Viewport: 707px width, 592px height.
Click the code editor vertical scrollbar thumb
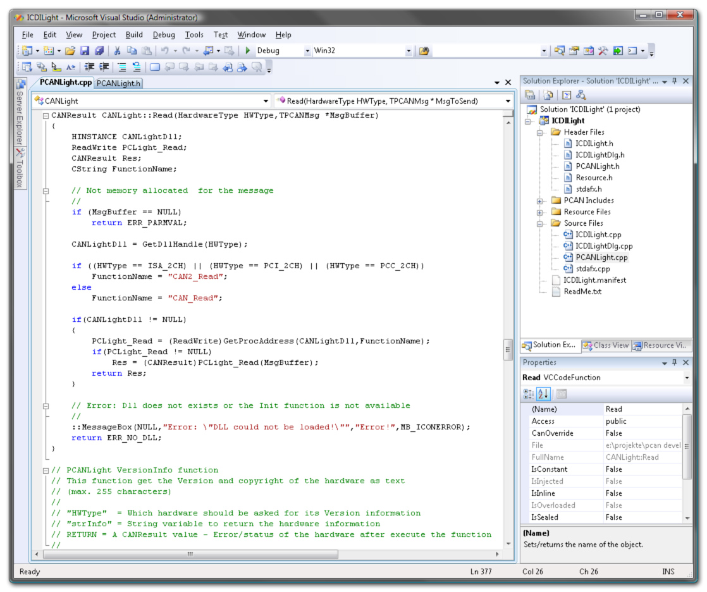point(508,350)
